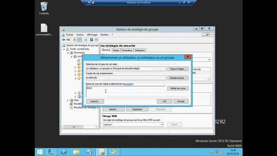
Task: Click the Back arrow in GPMC toolbar
Action: coord(64,40)
